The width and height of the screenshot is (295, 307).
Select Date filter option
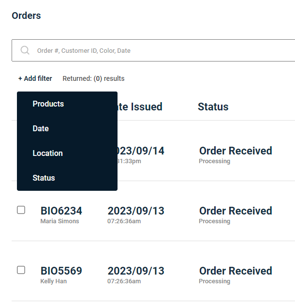(41, 128)
